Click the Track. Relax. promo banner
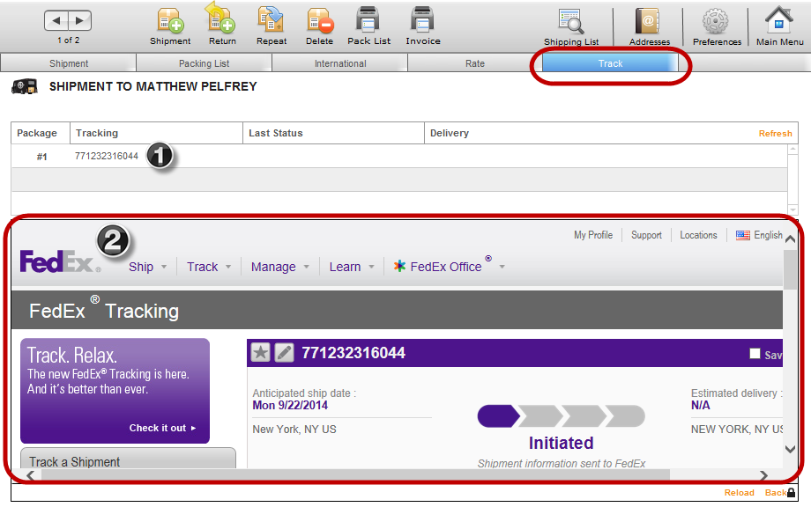The image size is (811, 507). 115,391
